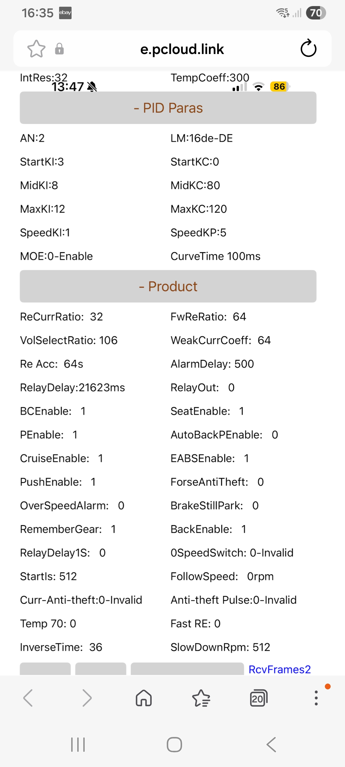This screenshot has height=767, width=345.
Task: Tap Android recent apps button
Action: click(78, 745)
